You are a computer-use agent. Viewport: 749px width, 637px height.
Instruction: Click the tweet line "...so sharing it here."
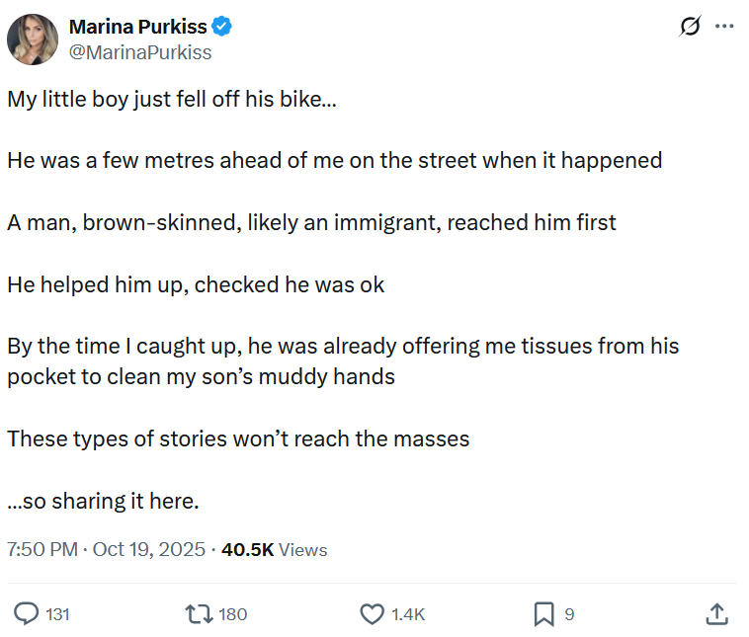[x=103, y=502]
